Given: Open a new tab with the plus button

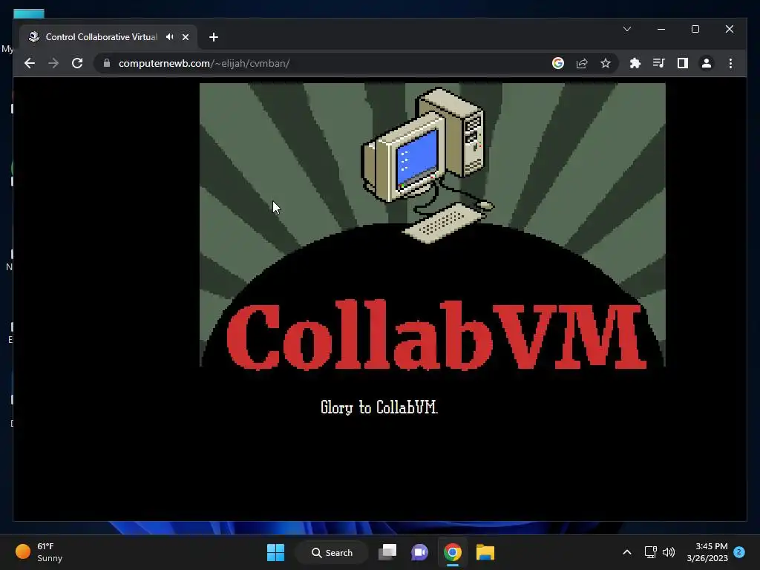Looking at the screenshot, I should pos(213,37).
